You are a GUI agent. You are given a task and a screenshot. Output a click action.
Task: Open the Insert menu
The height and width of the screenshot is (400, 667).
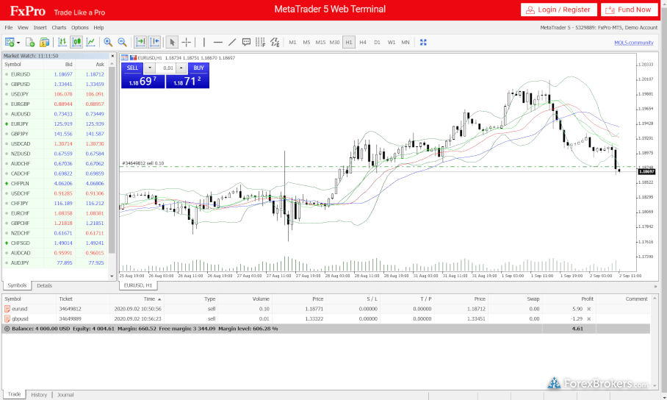click(40, 28)
